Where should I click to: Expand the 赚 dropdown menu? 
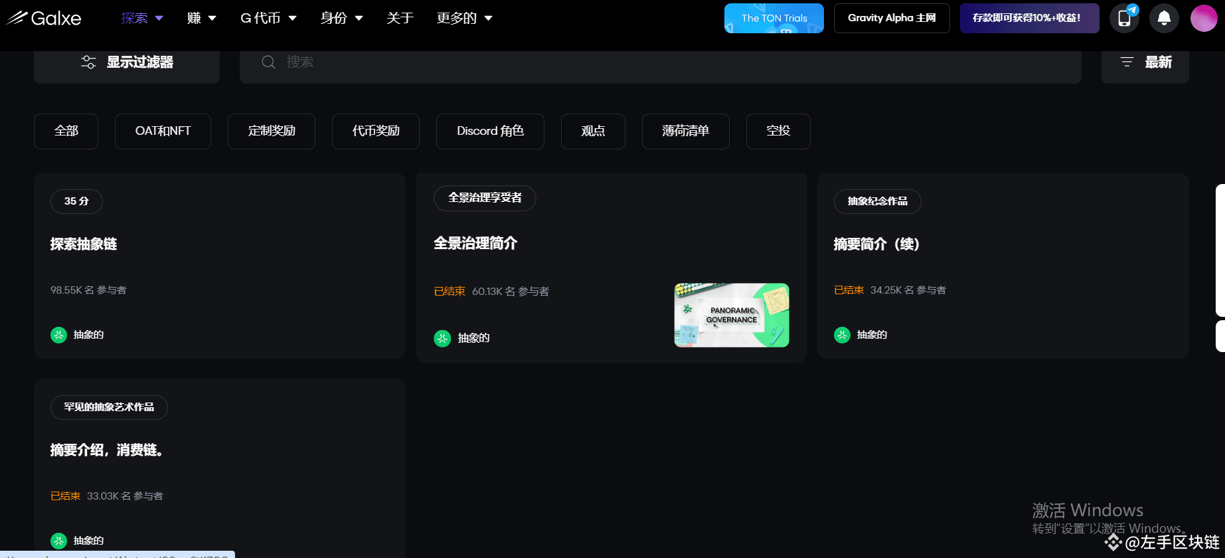click(x=201, y=18)
